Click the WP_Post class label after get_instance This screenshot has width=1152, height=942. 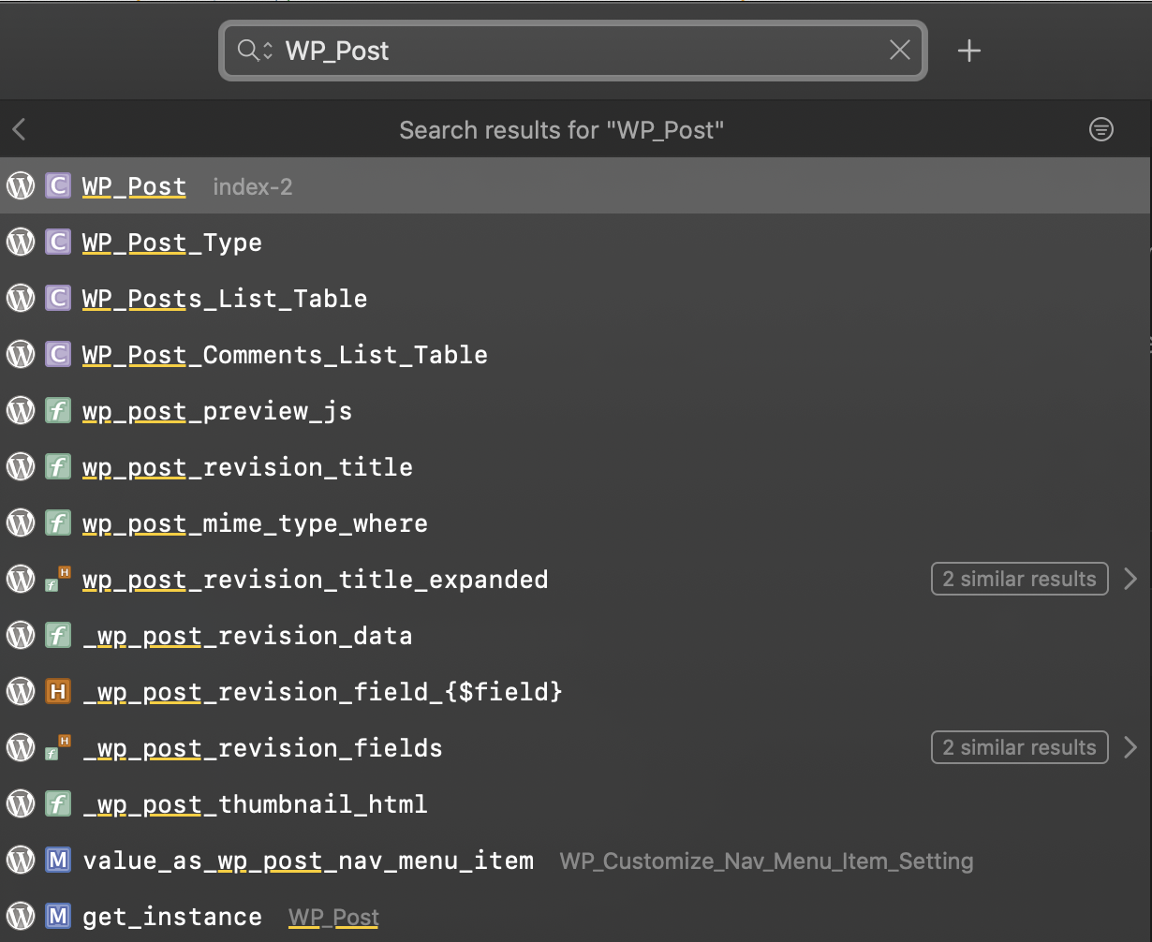click(333, 917)
